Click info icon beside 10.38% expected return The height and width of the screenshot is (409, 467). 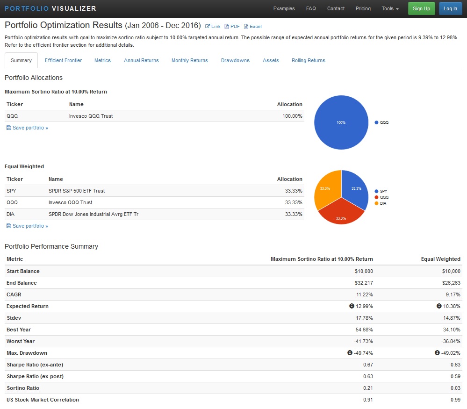point(439,306)
